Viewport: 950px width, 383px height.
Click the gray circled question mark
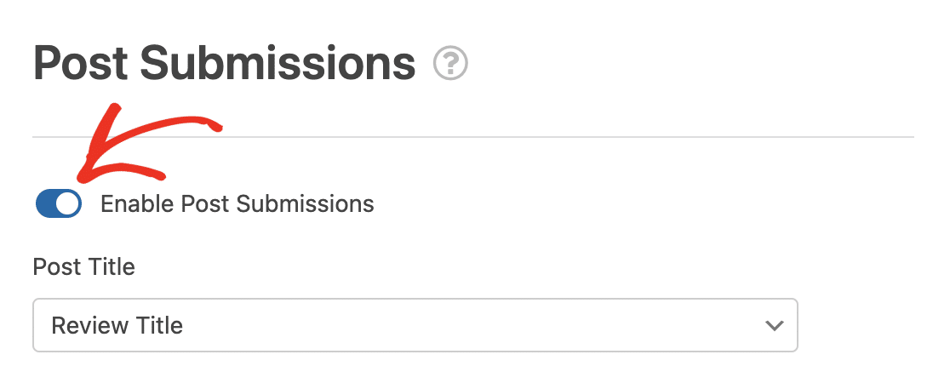tap(450, 63)
